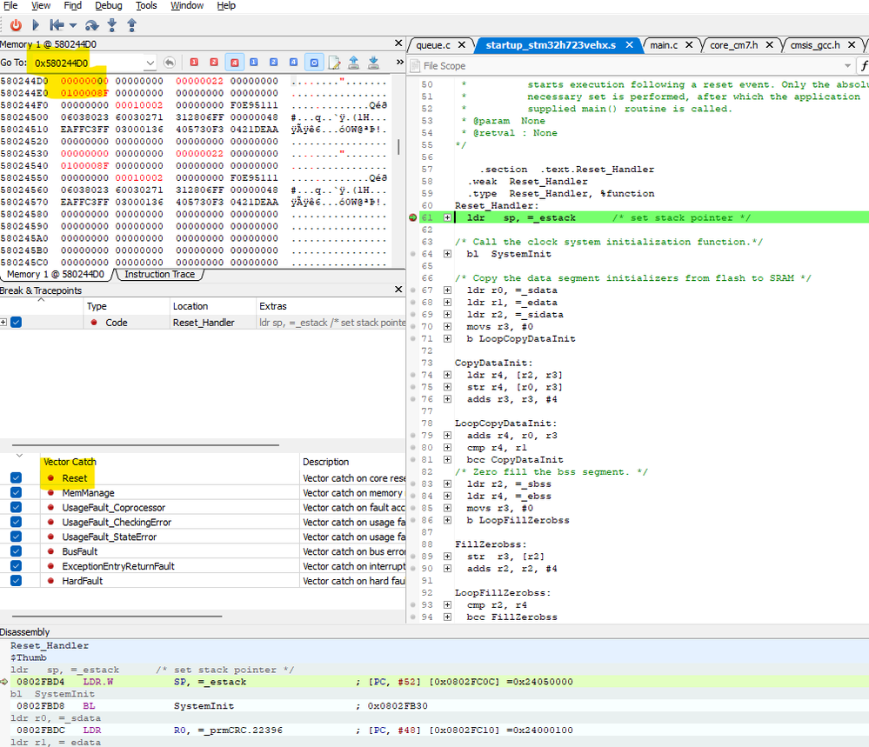Focus the Go To address field

click(86, 63)
